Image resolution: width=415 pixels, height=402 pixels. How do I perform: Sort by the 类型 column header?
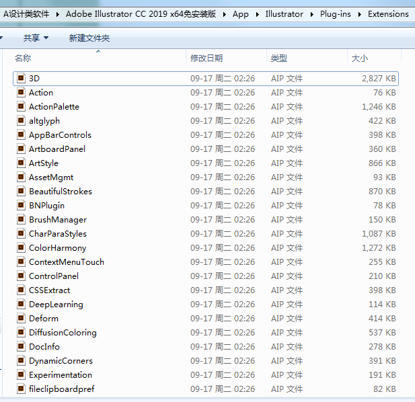(279, 58)
